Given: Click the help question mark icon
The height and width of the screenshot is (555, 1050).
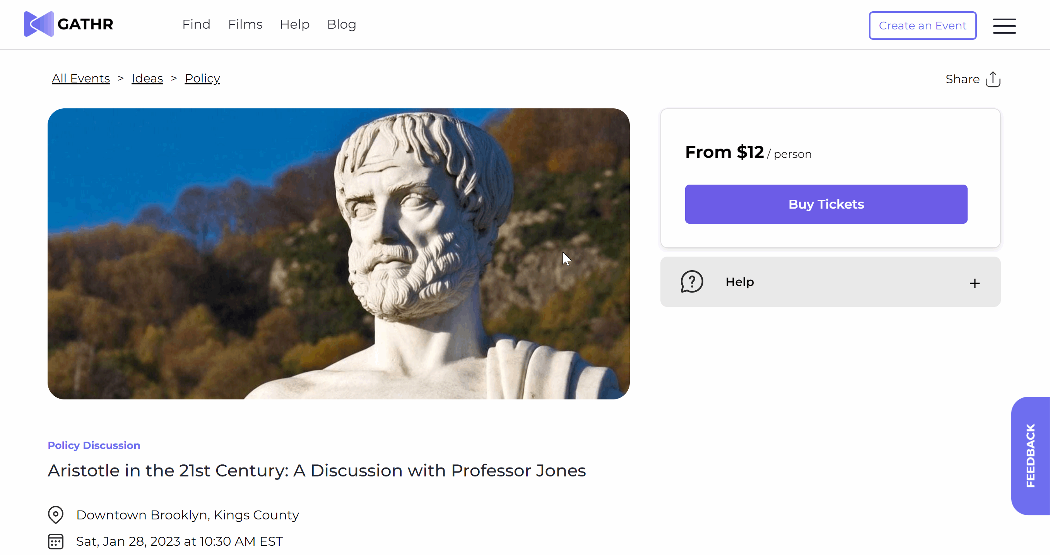Looking at the screenshot, I should click(693, 281).
